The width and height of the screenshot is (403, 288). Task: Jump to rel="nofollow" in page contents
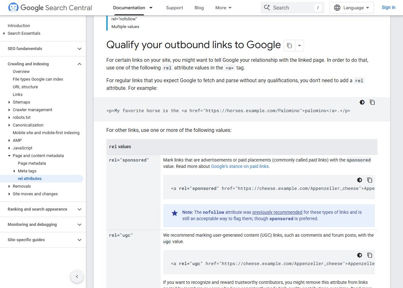[124, 19]
